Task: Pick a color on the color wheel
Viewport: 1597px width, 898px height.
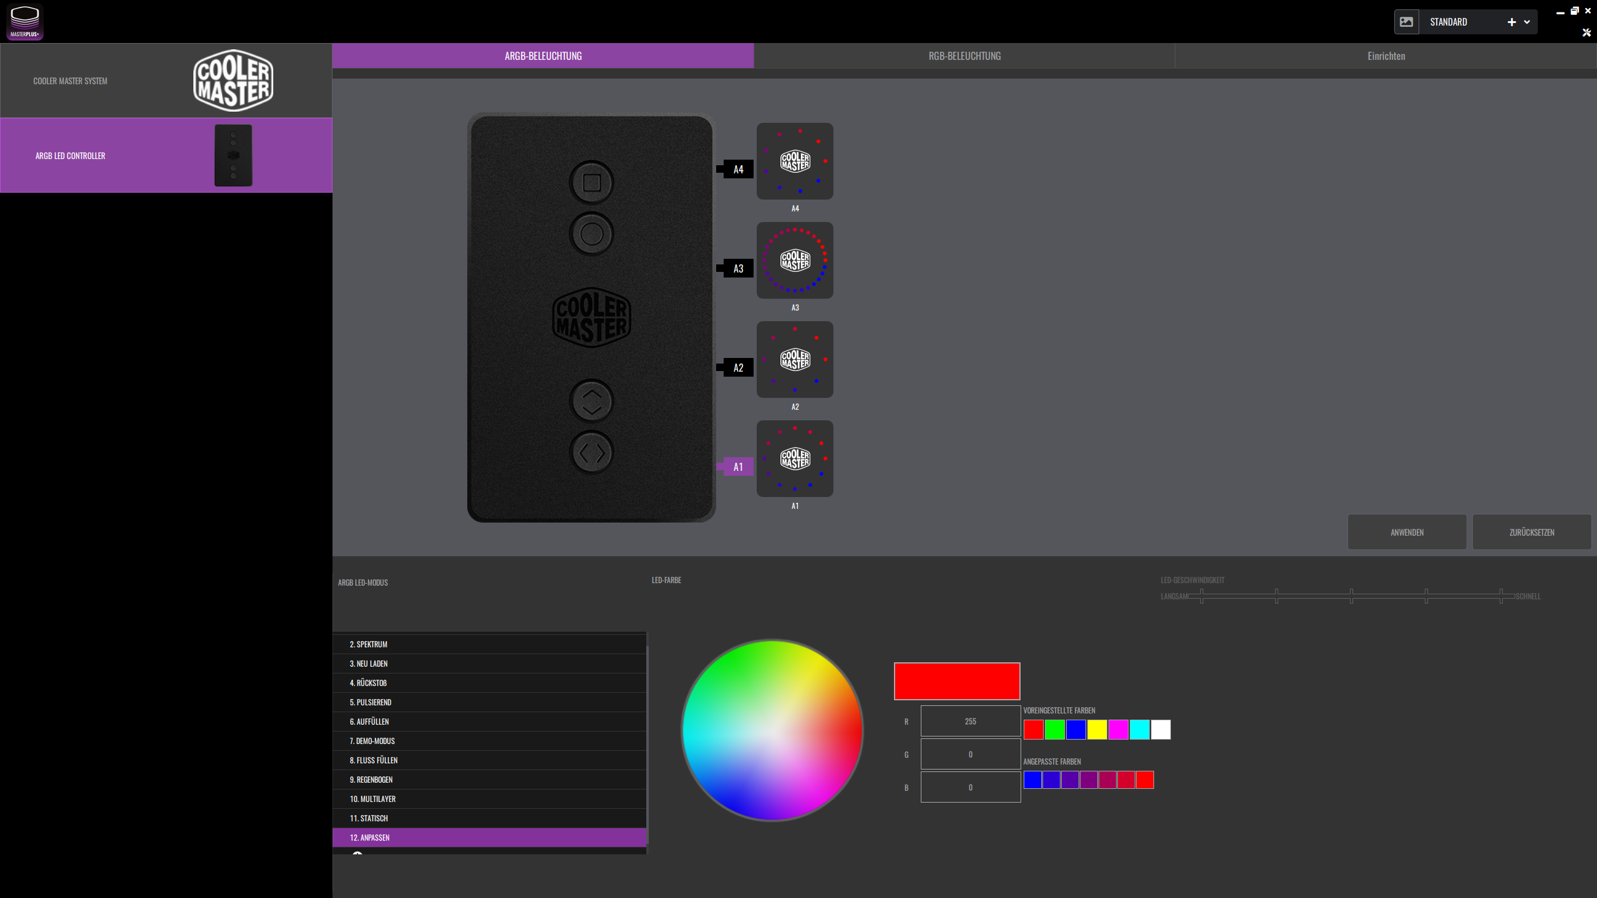Action: point(772,730)
